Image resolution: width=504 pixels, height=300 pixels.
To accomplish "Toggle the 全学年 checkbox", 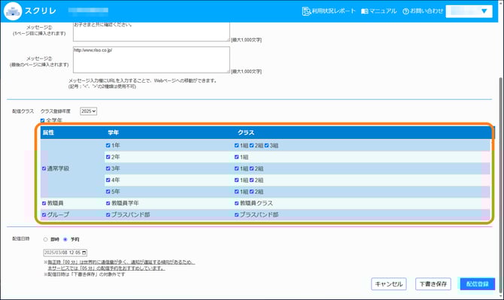I will click(42, 120).
